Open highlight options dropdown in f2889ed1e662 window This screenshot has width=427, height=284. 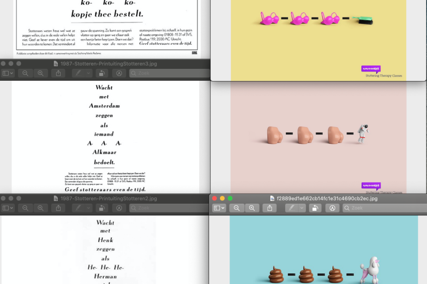(302, 208)
